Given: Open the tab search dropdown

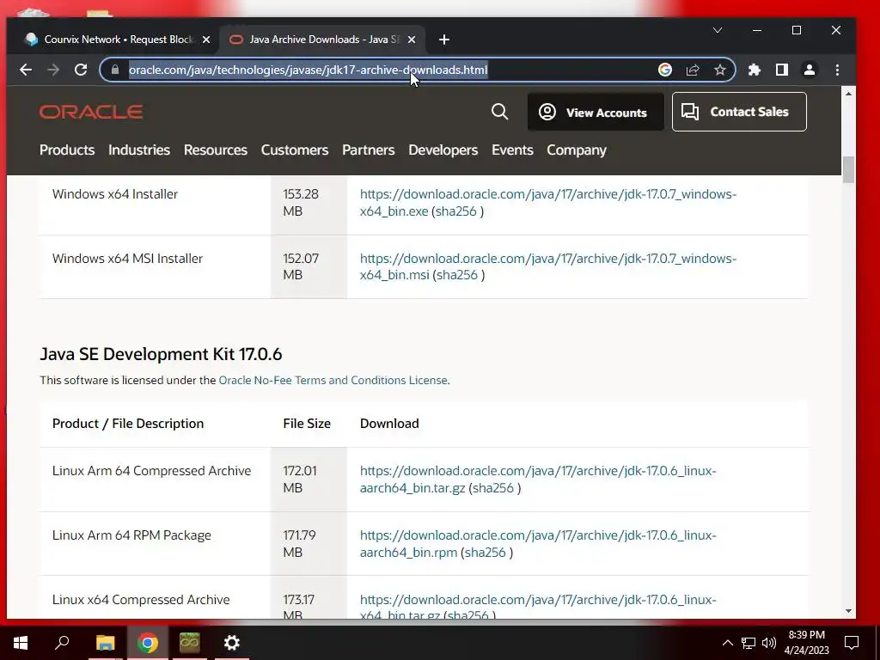Looking at the screenshot, I should point(718,30).
